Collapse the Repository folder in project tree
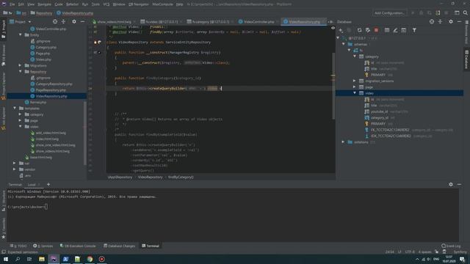The image size is (470, 264). 21,72
